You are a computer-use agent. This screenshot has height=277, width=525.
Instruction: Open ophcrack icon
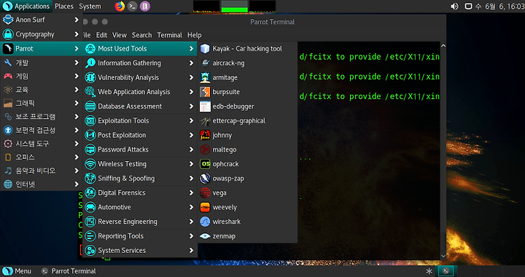205,164
